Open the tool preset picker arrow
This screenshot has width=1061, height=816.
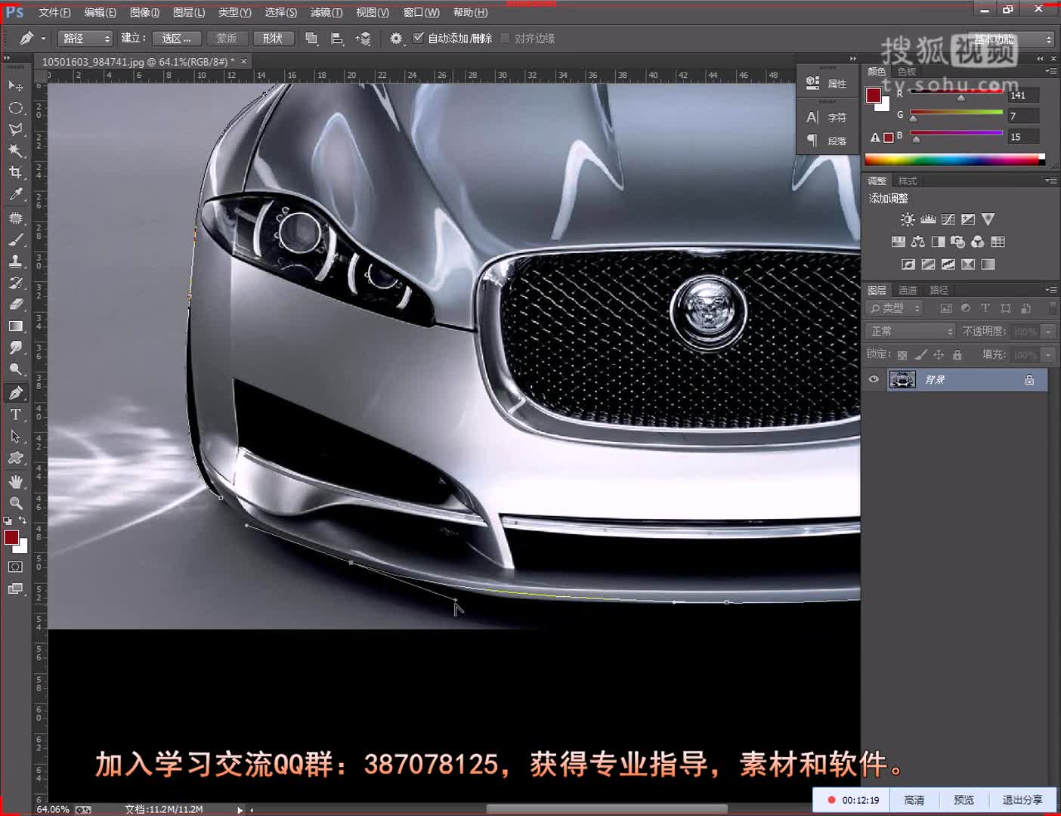[x=43, y=39]
